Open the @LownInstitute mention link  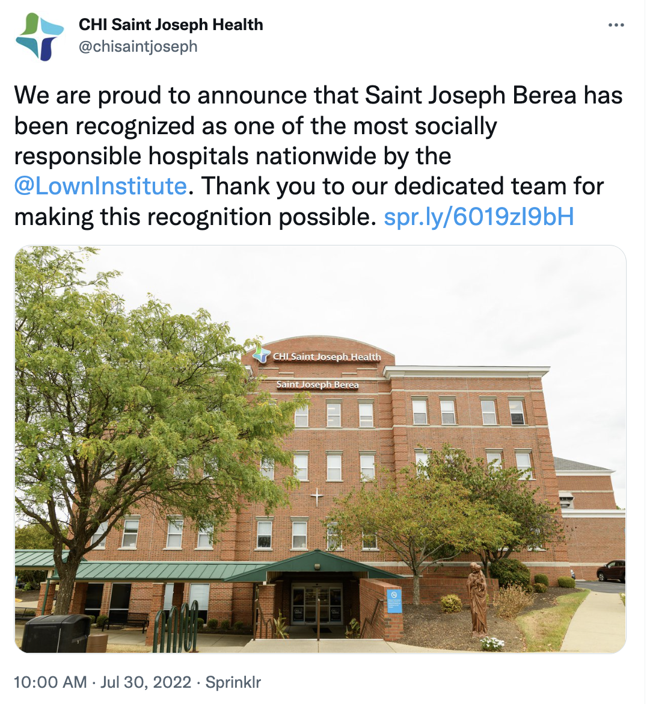(100, 186)
